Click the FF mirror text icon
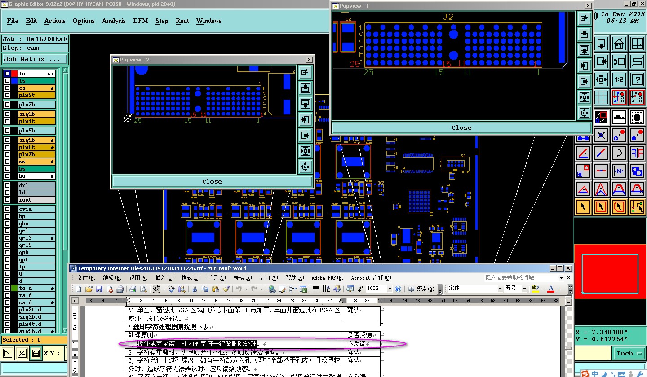Image resolution: width=647 pixels, height=377 pixels. pyautogui.click(x=637, y=153)
